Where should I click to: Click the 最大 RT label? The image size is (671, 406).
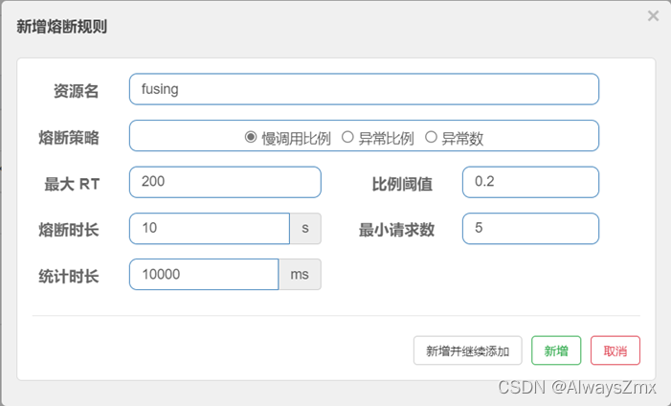(x=72, y=184)
